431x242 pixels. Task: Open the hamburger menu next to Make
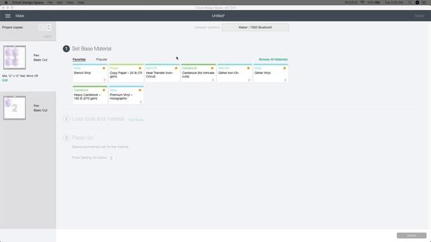tap(7, 16)
